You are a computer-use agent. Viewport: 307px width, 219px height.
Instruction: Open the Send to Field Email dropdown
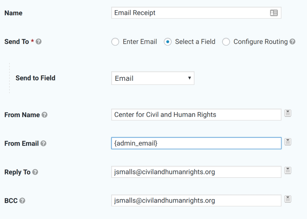[x=153, y=78]
